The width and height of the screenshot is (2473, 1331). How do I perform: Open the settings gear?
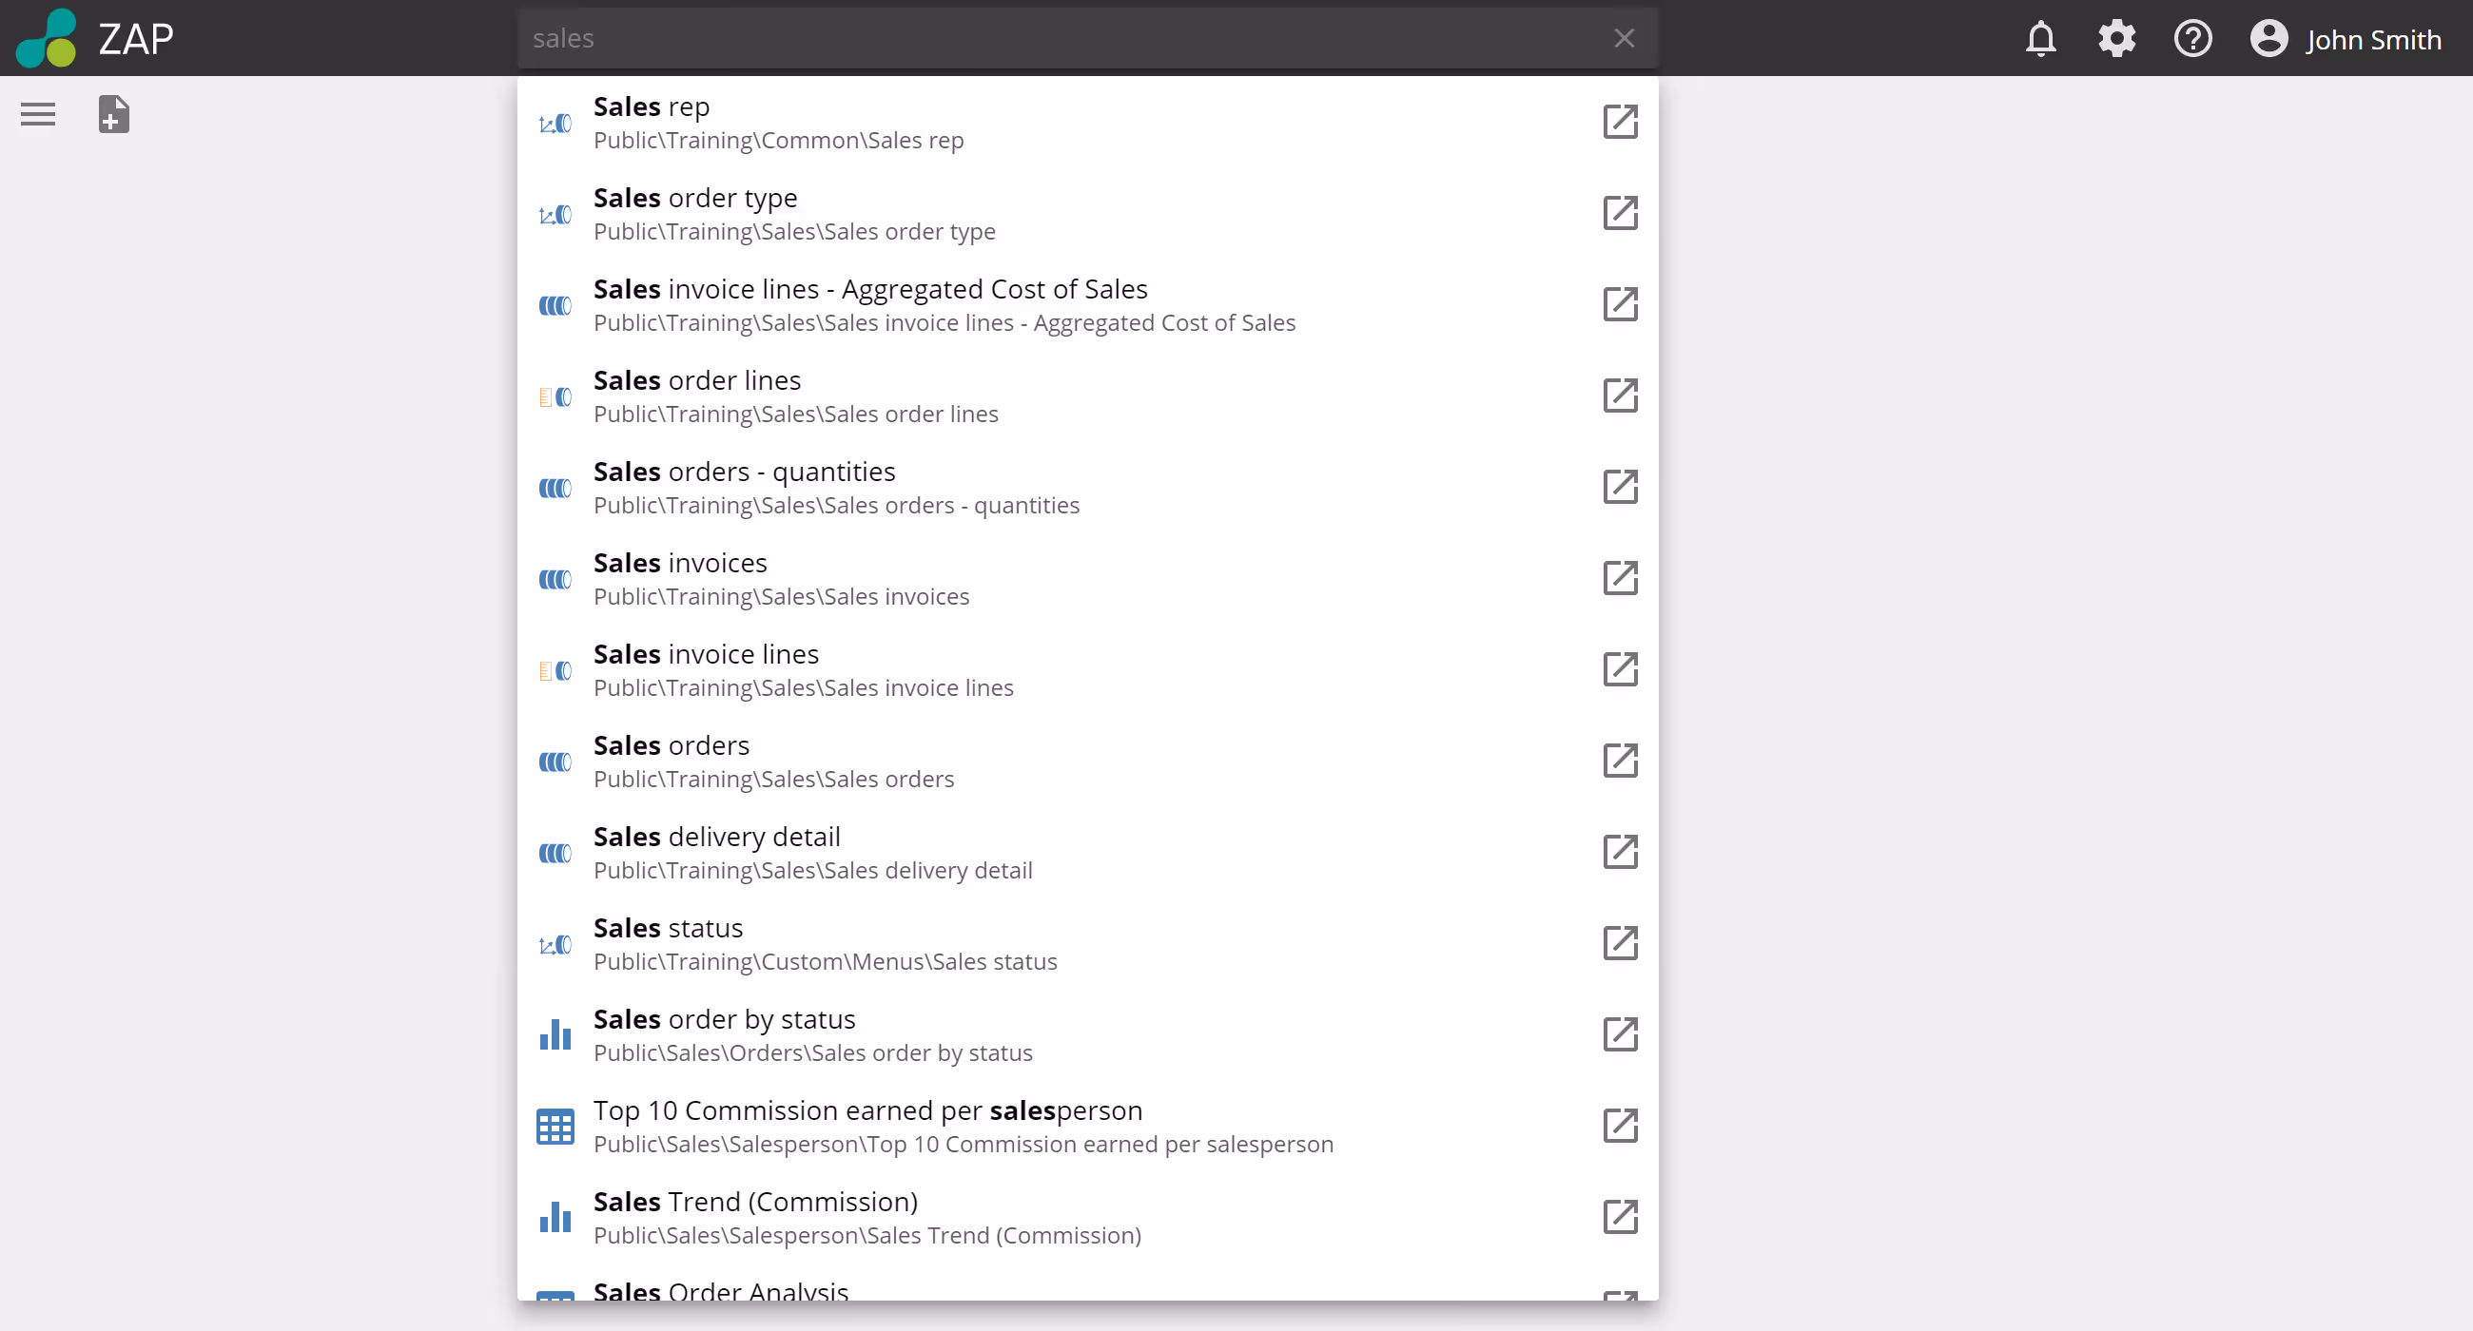pyautogui.click(x=2116, y=39)
